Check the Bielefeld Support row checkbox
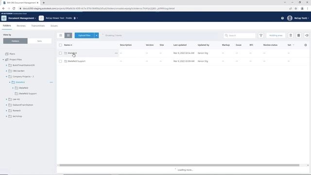The image size is (311, 175). point(60,61)
